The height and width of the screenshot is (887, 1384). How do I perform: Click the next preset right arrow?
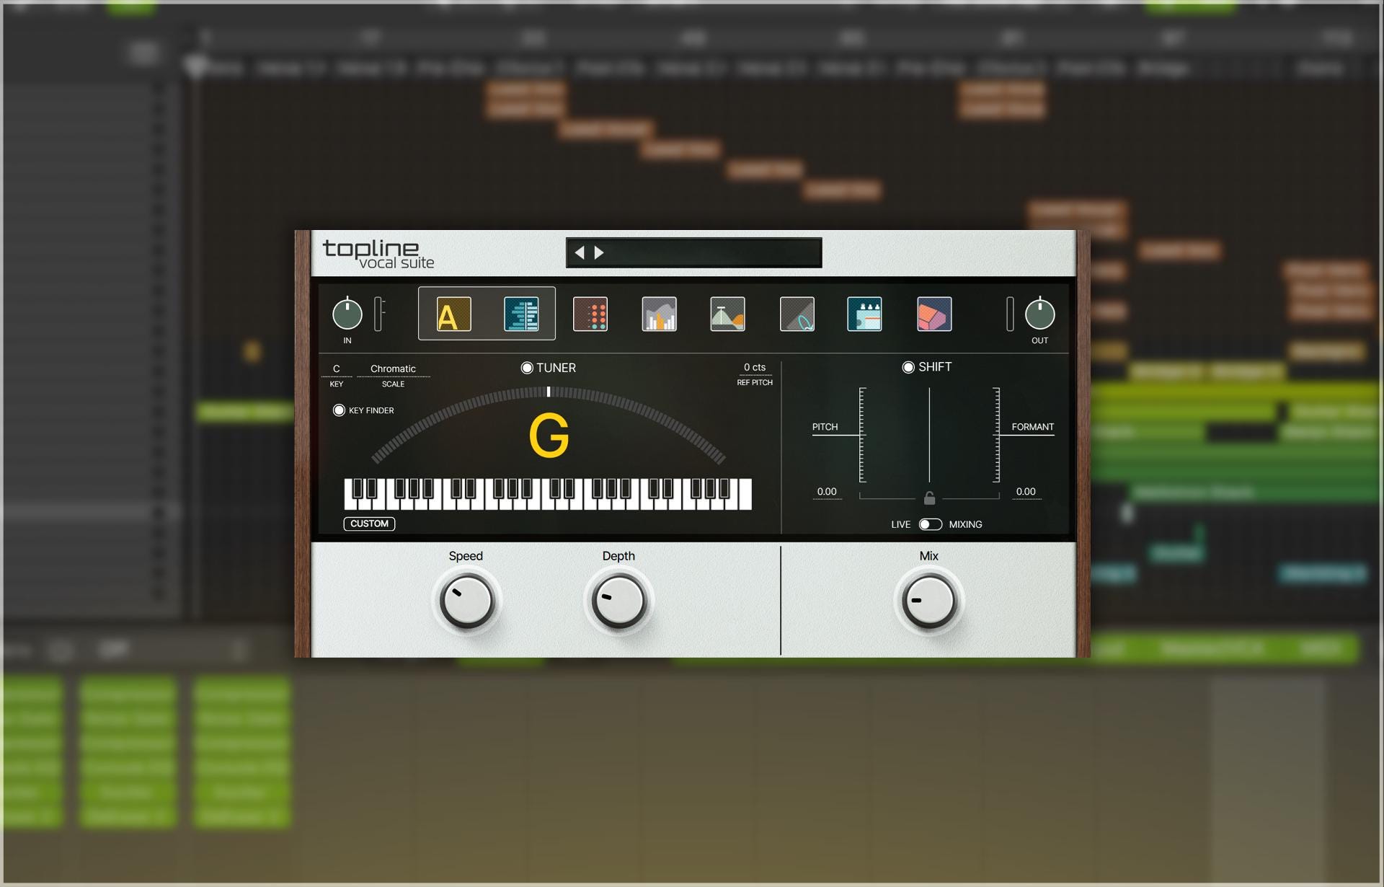pos(599,252)
